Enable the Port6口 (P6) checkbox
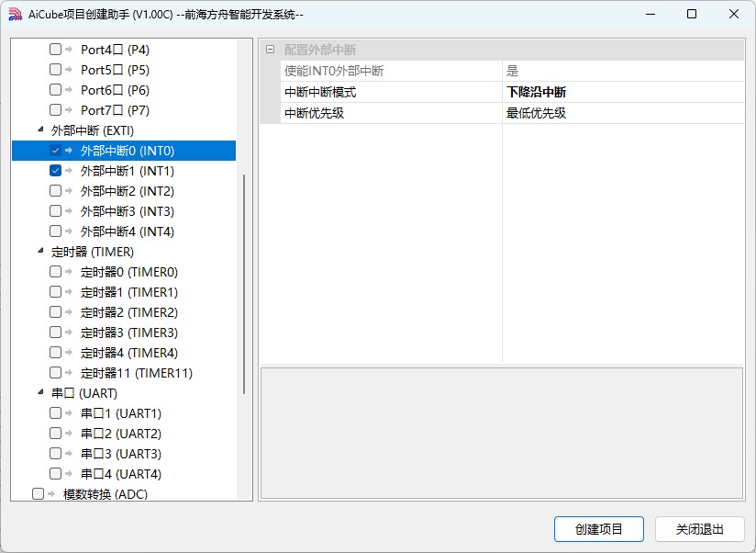This screenshot has height=553, width=756. click(x=55, y=90)
